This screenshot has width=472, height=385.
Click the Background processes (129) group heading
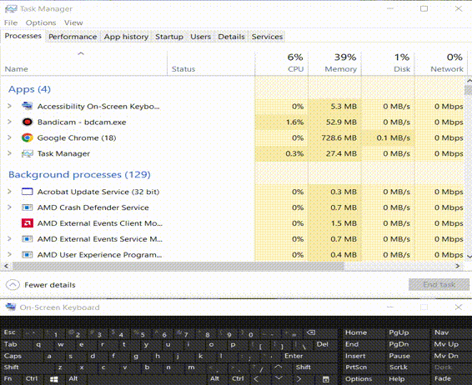tap(79, 174)
